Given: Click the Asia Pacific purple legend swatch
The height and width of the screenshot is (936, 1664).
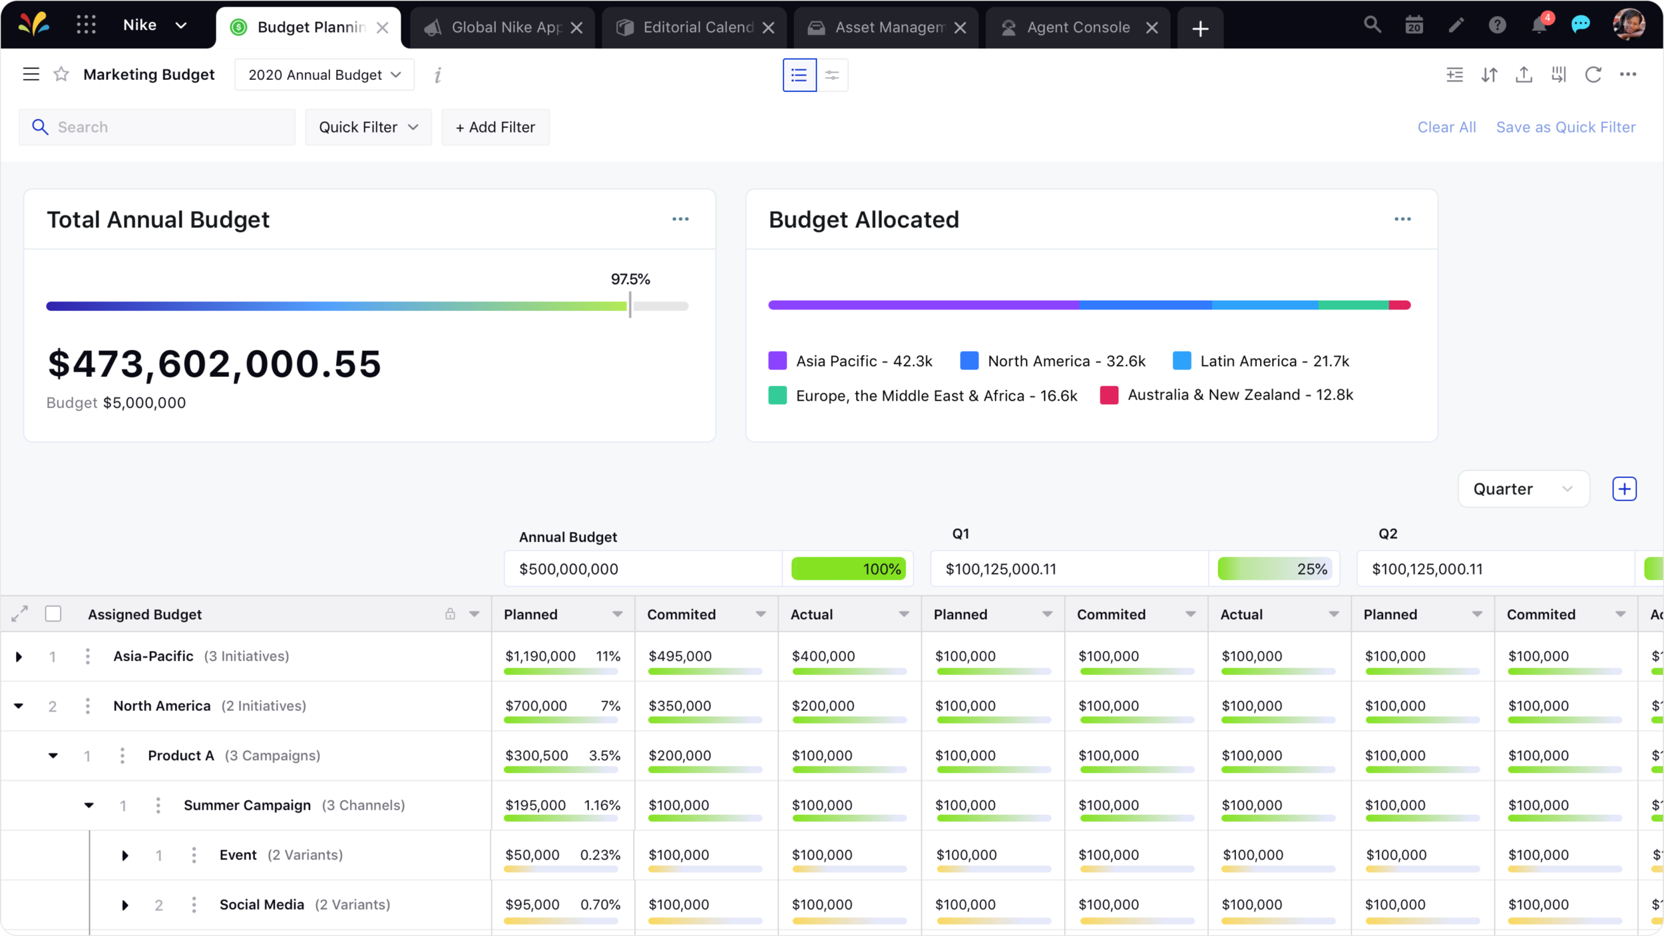Looking at the screenshot, I should [x=777, y=361].
